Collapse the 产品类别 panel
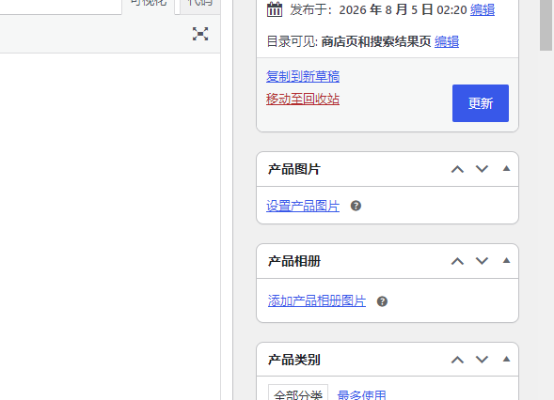This screenshot has width=554, height=400. click(506, 360)
